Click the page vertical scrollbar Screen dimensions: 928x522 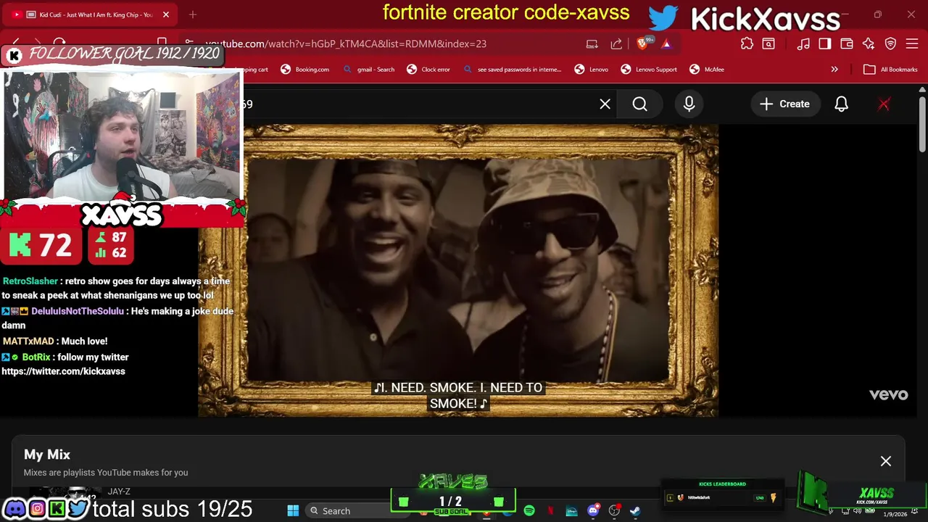click(922, 123)
